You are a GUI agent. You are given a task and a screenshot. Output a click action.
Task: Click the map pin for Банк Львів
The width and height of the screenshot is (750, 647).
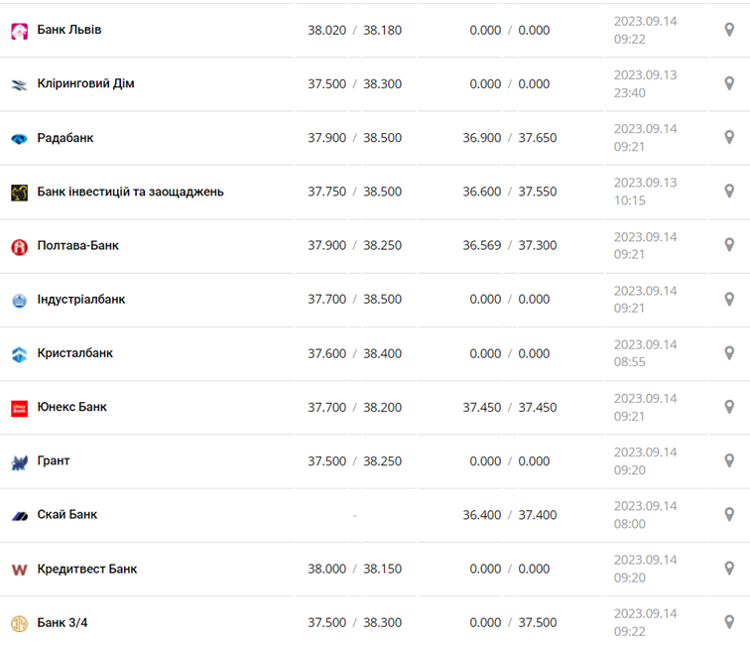729,30
